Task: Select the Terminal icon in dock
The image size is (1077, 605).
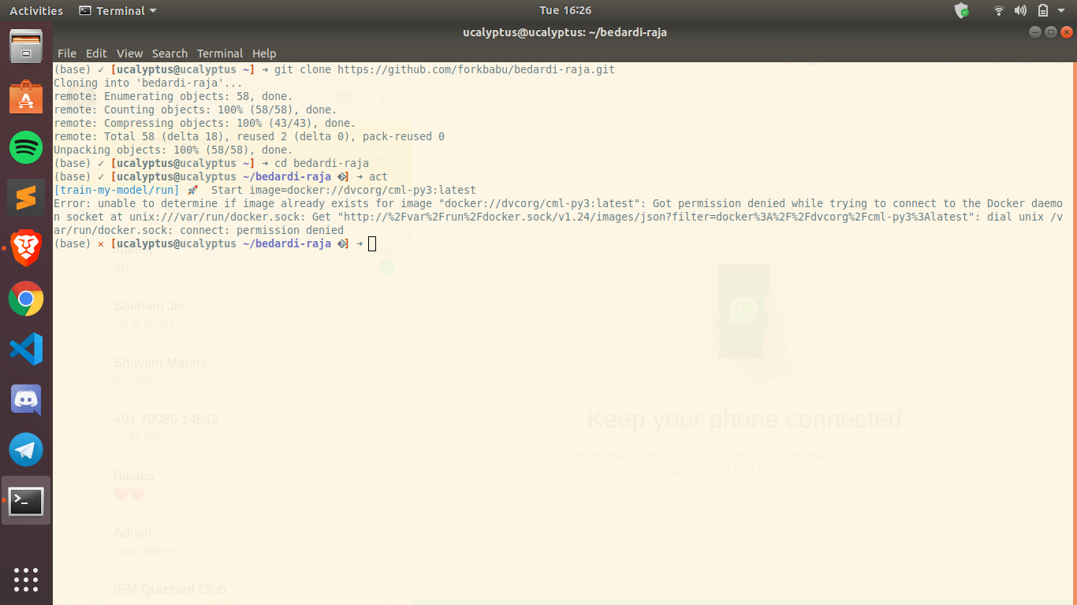Action: pos(26,501)
